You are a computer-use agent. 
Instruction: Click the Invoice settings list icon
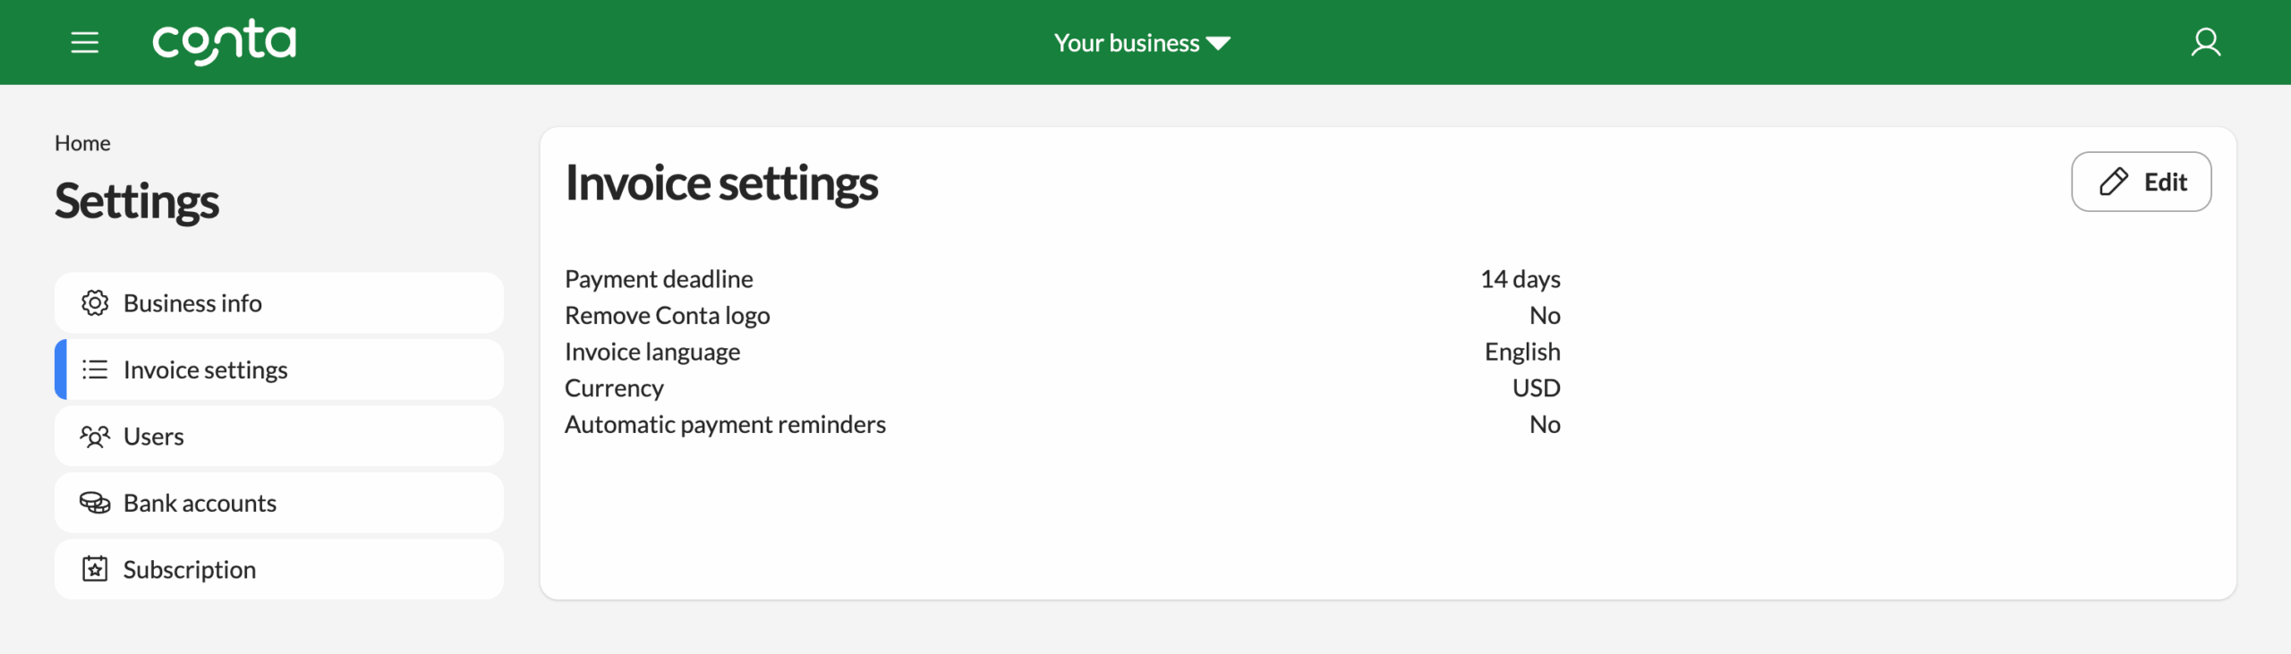point(95,369)
